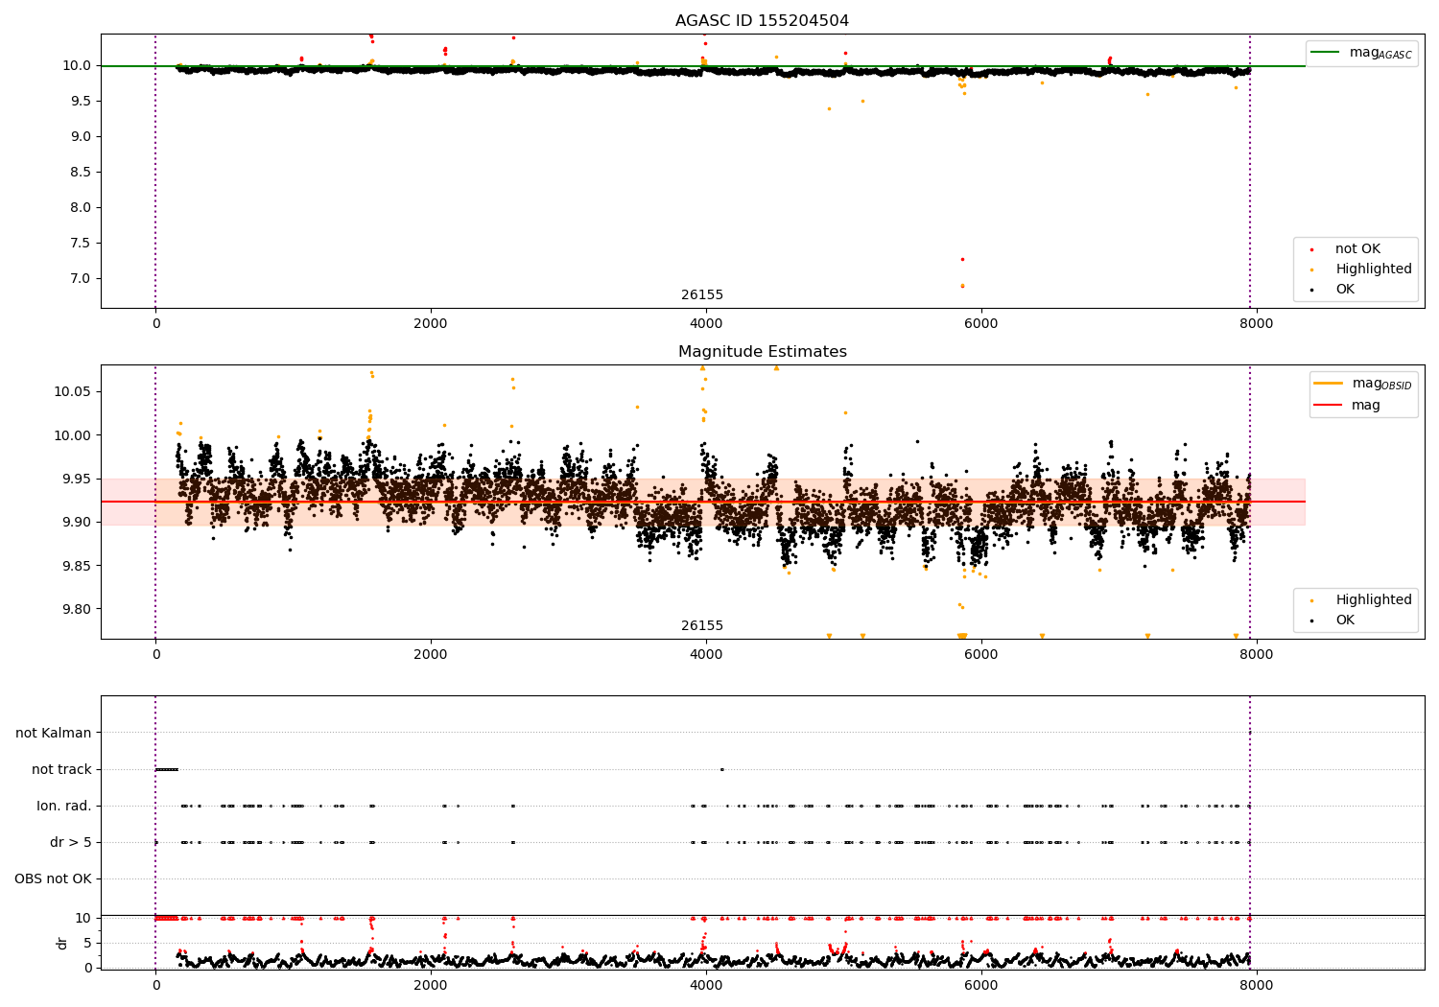Click top plot x-tick '2000'
Viewport: 1439px width, 1007px height.
431,324
